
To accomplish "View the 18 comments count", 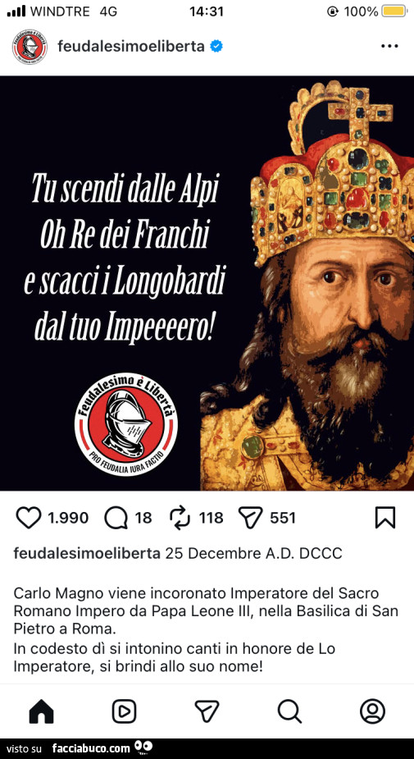I will pyautogui.click(x=143, y=519).
